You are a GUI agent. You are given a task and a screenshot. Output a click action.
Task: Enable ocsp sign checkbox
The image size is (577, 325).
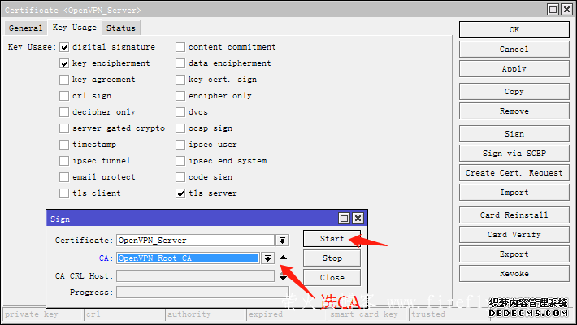pyautogui.click(x=180, y=128)
